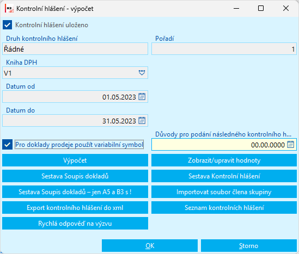Image resolution: width=299 pixels, height=254 pixels.
Task: Expand the Kniha DPH dropdown arrow
Action: [142, 73]
